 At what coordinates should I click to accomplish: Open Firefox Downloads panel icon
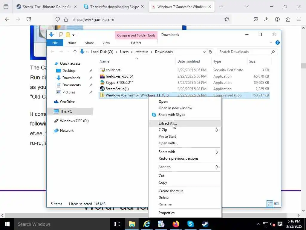pyautogui.click(x=266, y=19)
